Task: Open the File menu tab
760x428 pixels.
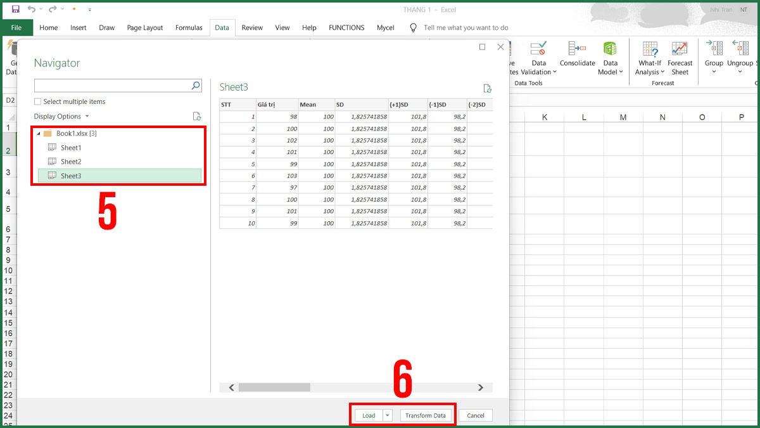Action: coord(16,28)
